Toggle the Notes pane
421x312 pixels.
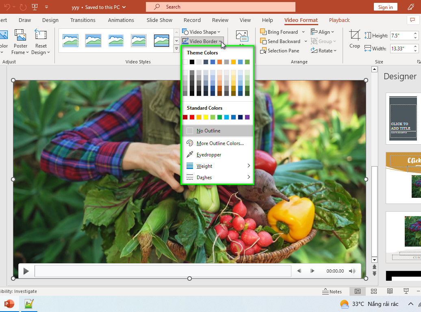(332, 291)
